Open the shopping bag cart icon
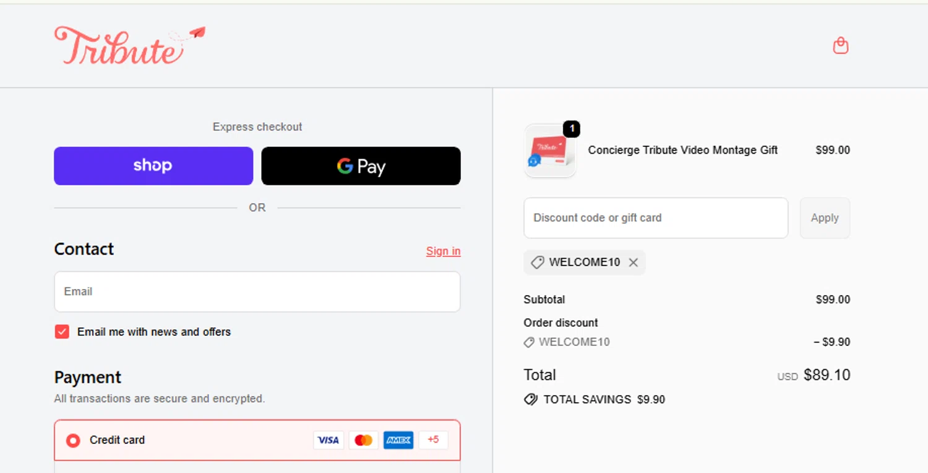The width and height of the screenshot is (928, 473). tap(840, 46)
